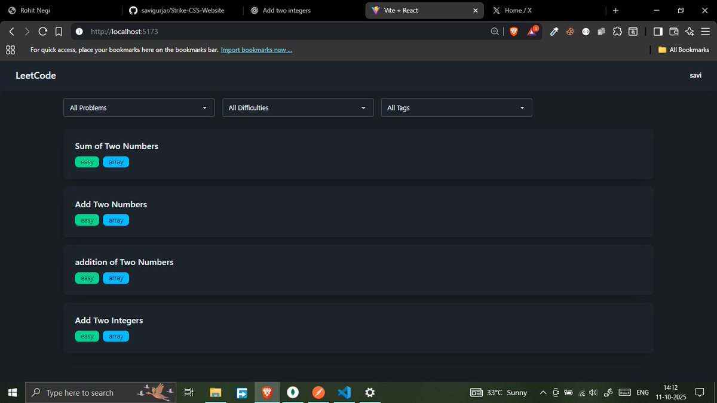Click the array tag on Add Two Numbers

click(x=116, y=220)
